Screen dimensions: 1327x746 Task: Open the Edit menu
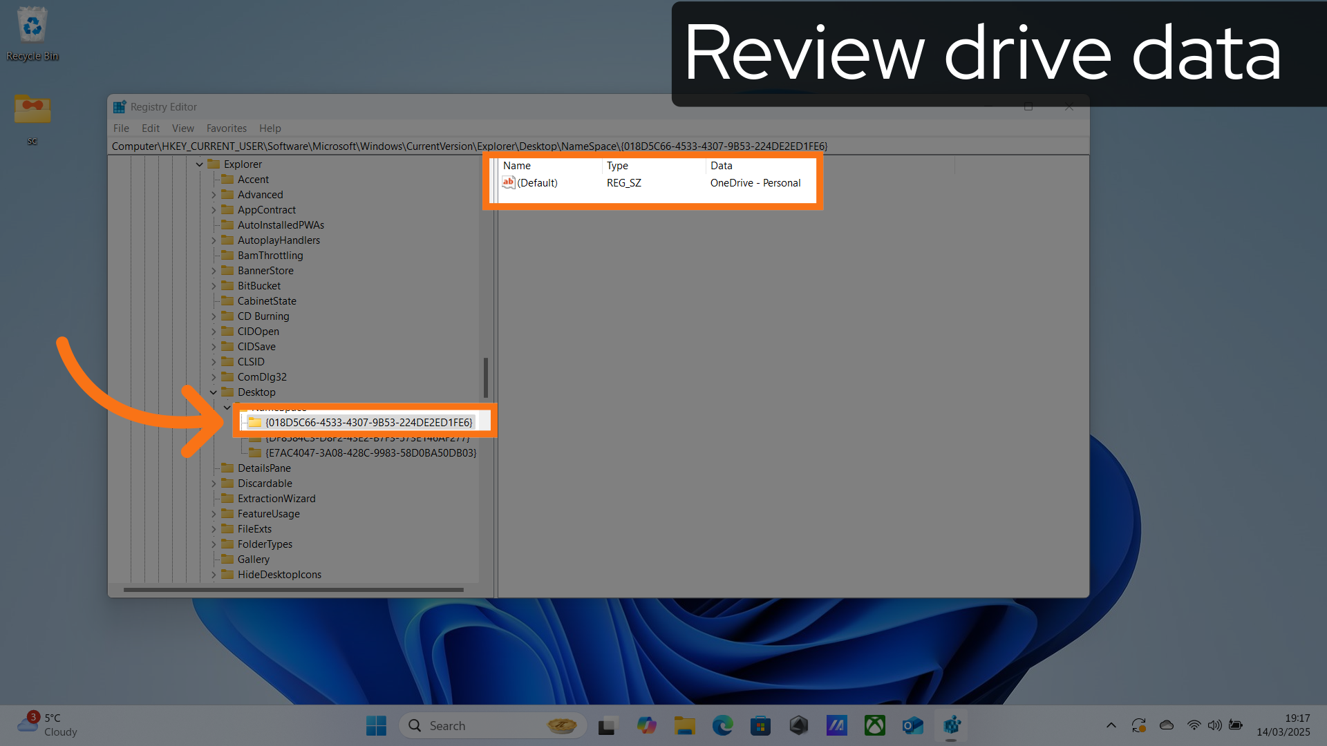coord(150,128)
